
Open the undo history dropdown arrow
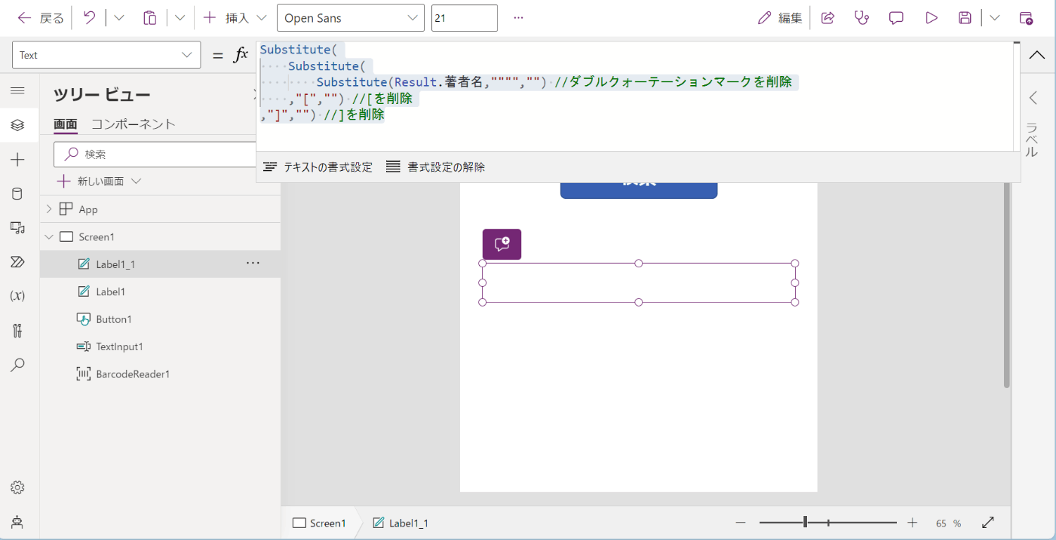pos(118,18)
